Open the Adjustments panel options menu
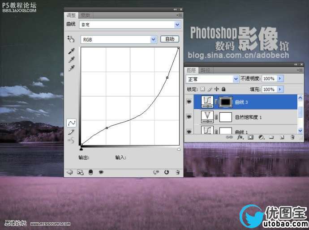The width and height of the screenshot is (309, 230). point(179,15)
